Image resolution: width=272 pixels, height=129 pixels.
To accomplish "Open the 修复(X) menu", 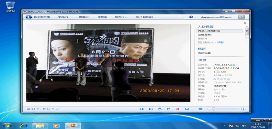I will click(x=84, y=17).
